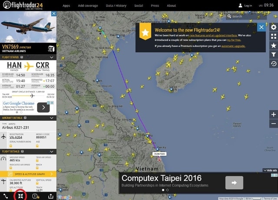Select first ad carousel dot in Computex banner
Viewport: 278px width, 200px height.
click(163, 190)
